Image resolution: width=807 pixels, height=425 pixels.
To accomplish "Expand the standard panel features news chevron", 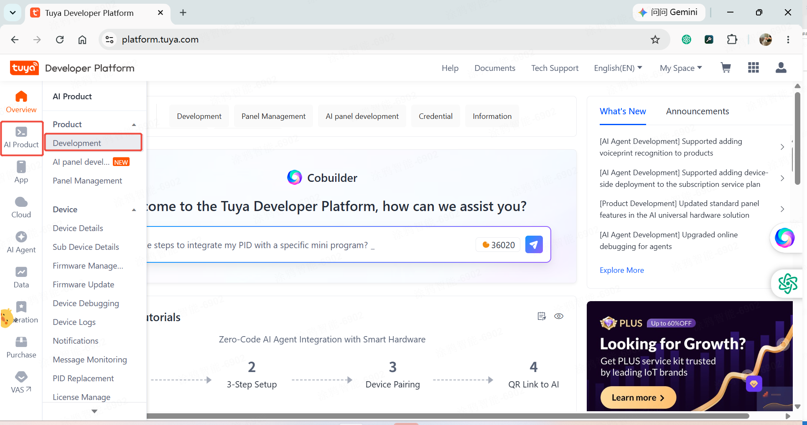I will coord(782,209).
